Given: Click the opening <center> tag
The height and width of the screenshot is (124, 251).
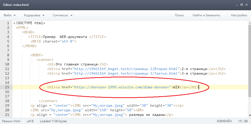Looking at the screenshot, I should pos(45,60).
